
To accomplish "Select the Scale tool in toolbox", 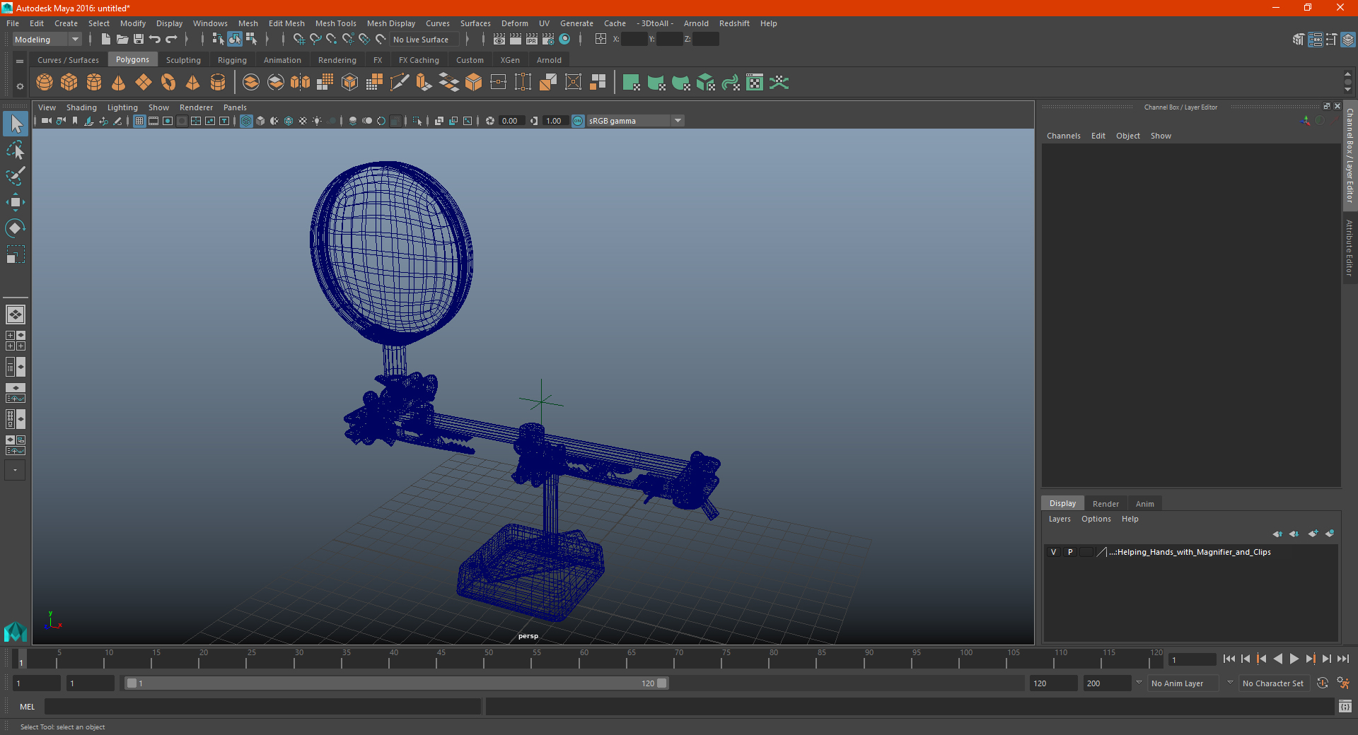I will 16,254.
